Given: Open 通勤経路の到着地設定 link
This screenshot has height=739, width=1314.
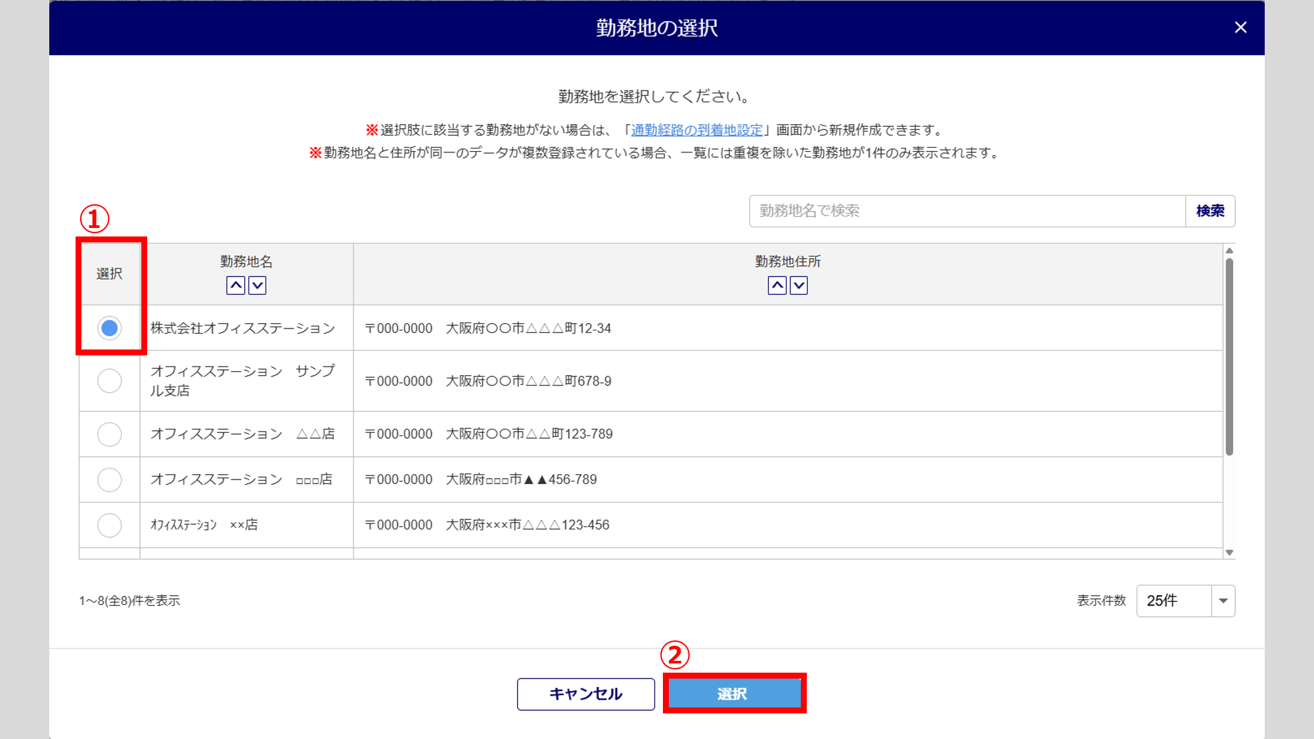Looking at the screenshot, I should point(696,130).
